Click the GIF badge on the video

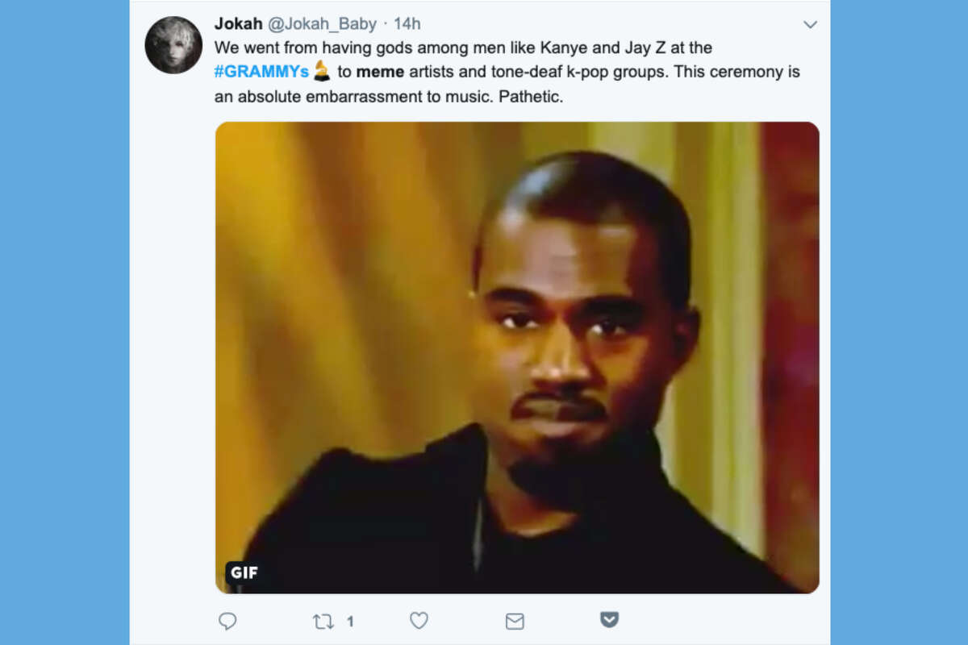pos(243,573)
